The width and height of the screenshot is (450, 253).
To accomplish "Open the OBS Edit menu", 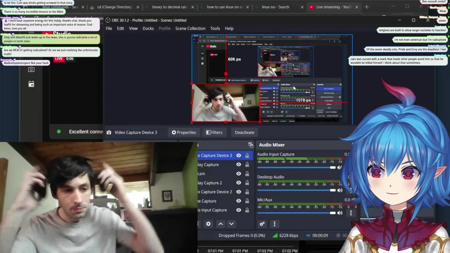I will (x=121, y=28).
